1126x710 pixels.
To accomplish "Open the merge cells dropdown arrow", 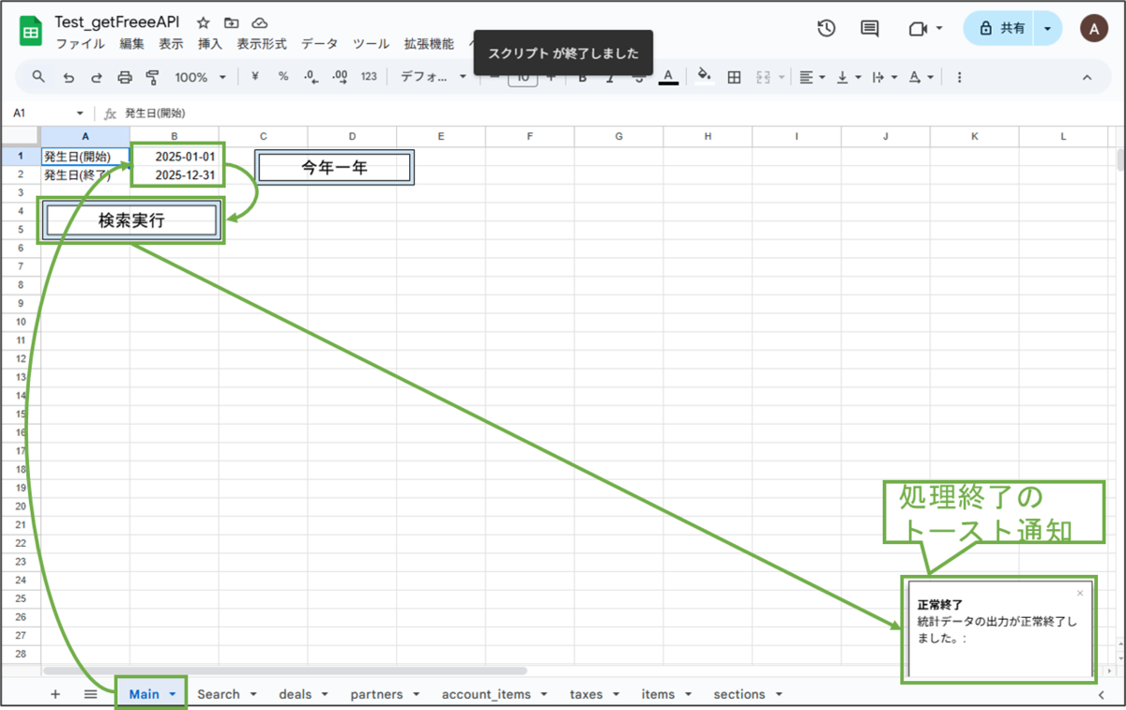I will [782, 77].
